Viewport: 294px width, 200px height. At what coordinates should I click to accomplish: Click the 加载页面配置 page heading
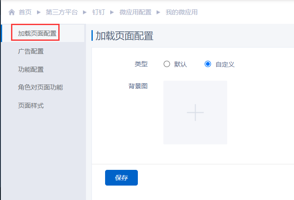tap(124, 36)
